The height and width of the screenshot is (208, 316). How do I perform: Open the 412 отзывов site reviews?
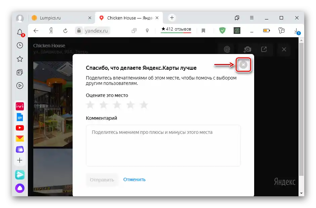coord(176,30)
